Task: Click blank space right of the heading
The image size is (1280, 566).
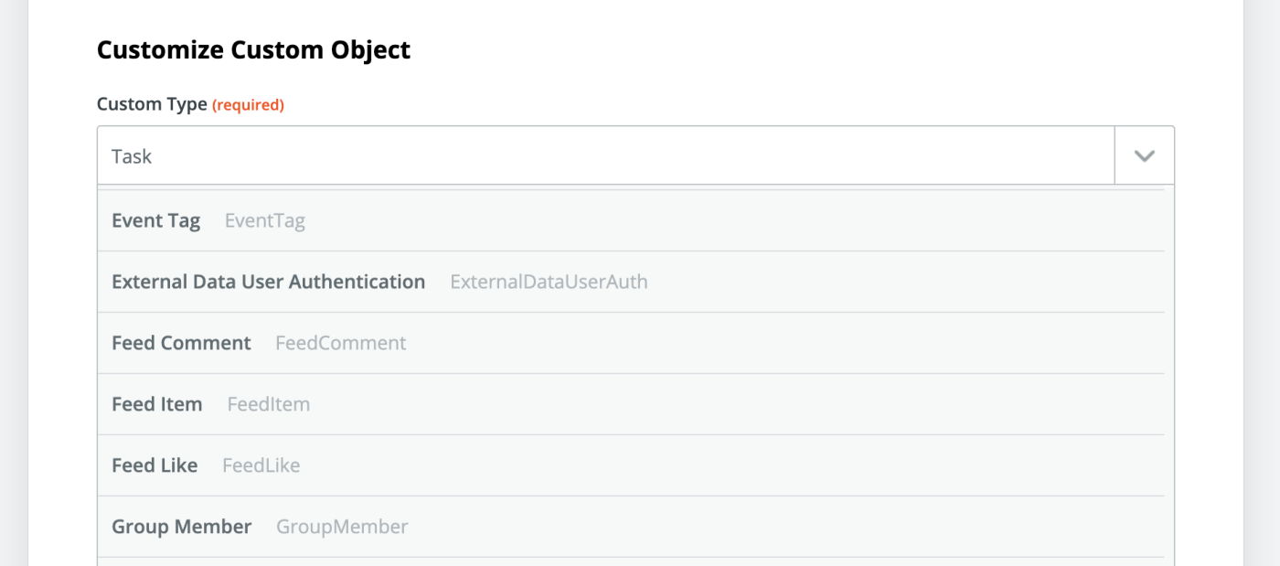Action: [777, 50]
